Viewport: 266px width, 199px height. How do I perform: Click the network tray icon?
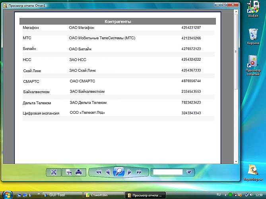[x=247, y=195]
